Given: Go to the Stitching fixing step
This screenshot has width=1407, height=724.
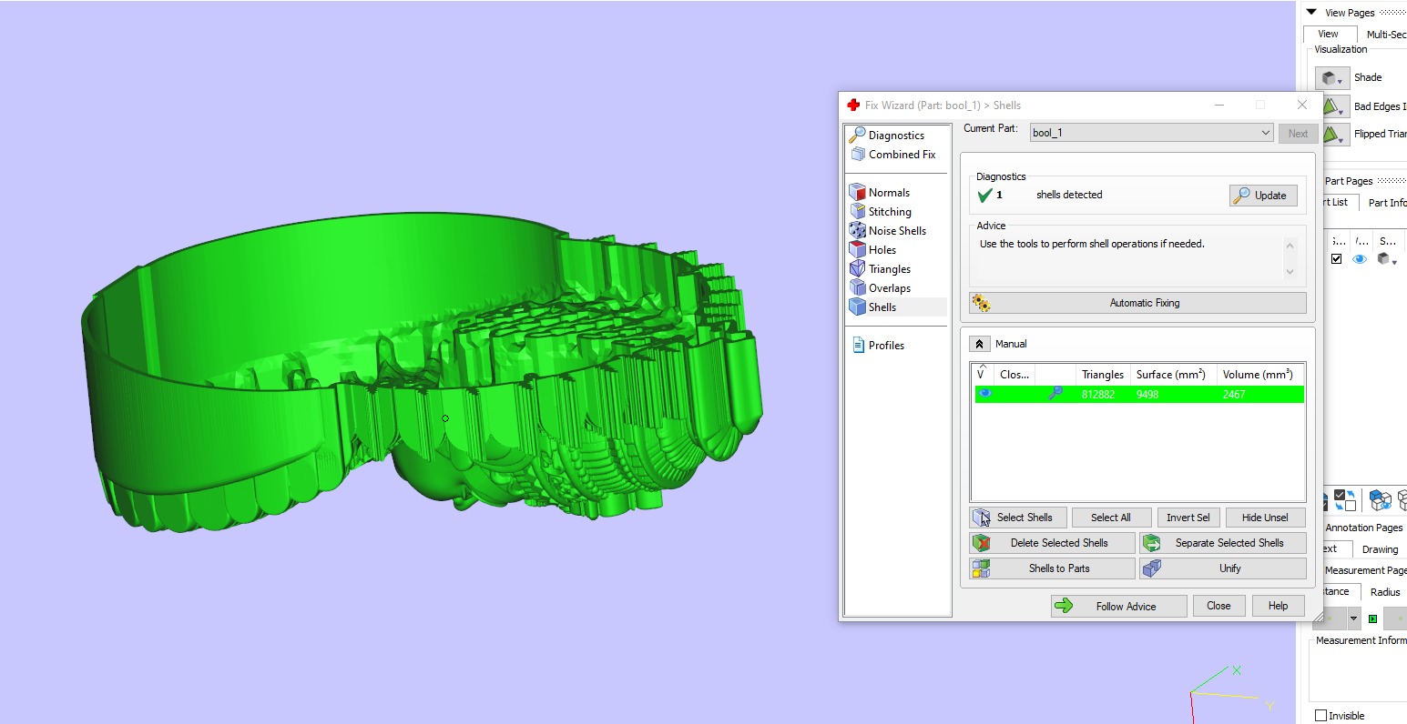Looking at the screenshot, I should click(881, 211).
